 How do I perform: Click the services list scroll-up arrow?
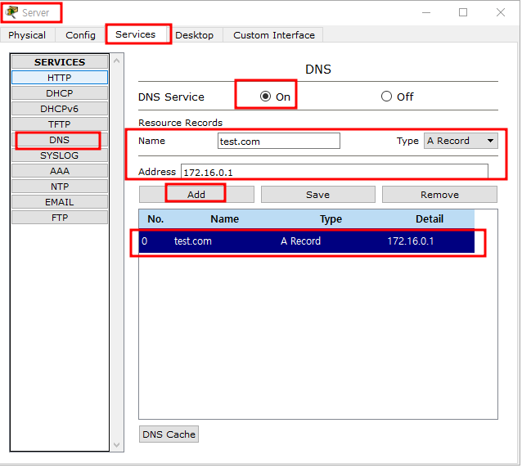click(x=116, y=61)
